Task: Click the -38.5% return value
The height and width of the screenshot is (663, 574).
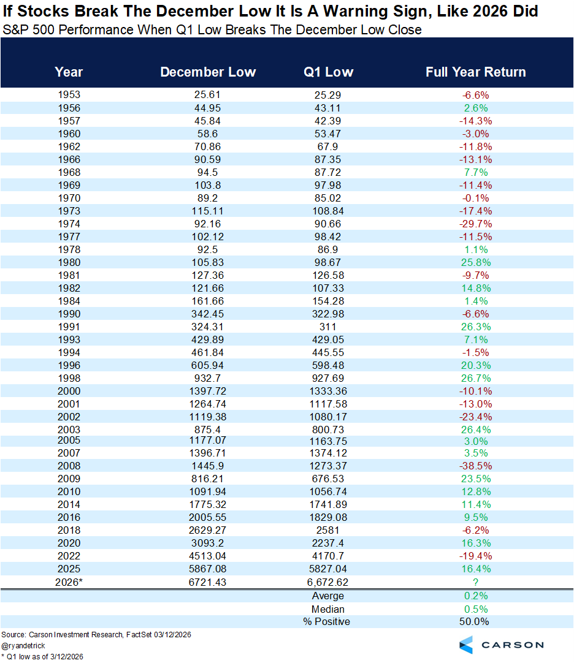Action: tap(476, 466)
